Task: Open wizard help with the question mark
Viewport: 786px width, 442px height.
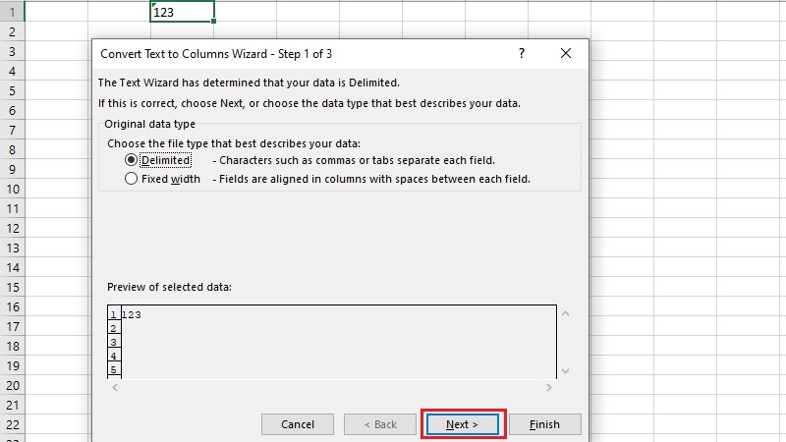Action: point(522,53)
